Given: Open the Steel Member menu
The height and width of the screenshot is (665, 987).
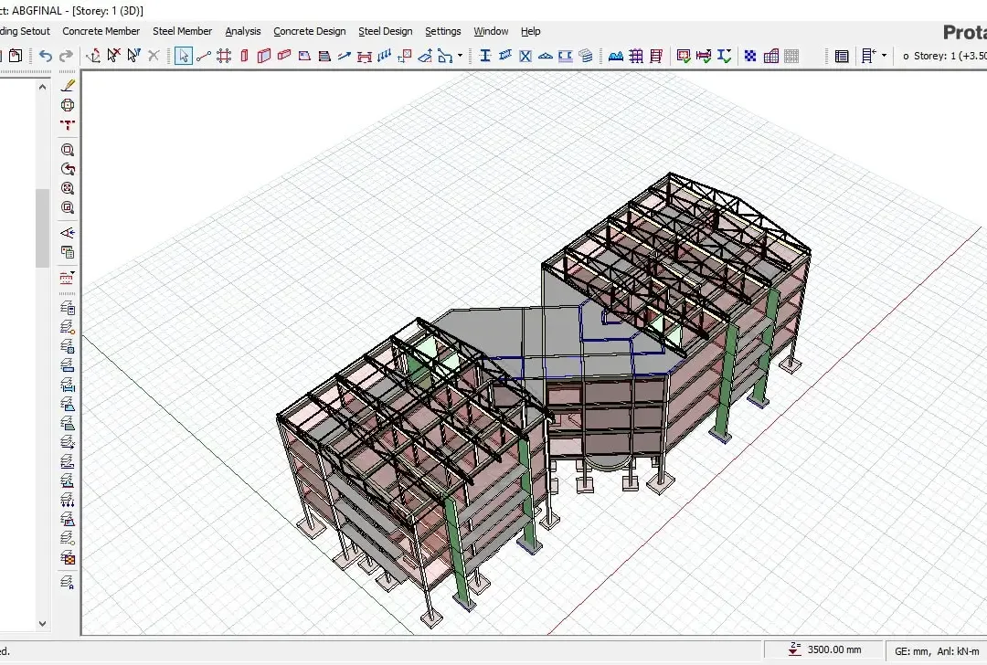Looking at the screenshot, I should coord(182,31).
